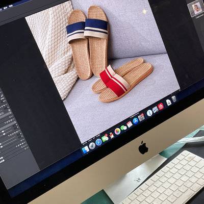Open the blue App Store icon
Screen dimensions: 204x204
[136, 121]
